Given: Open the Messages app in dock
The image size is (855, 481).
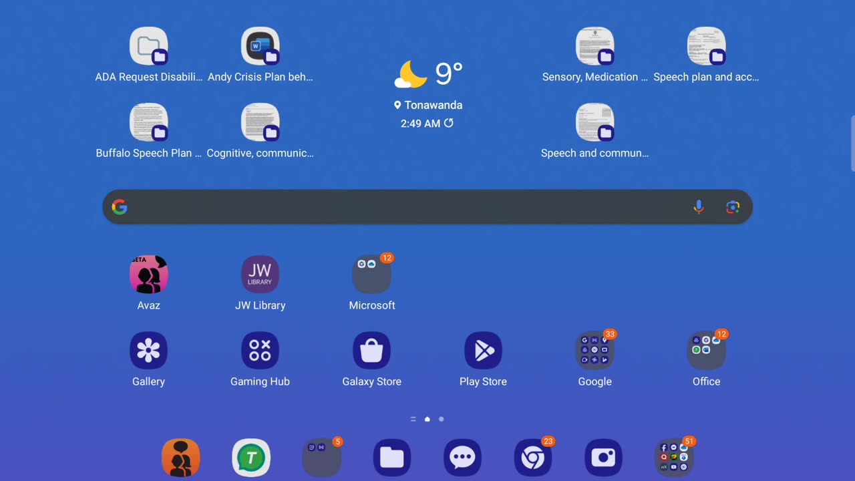Looking at the screenshot, I should click(462, 458).
